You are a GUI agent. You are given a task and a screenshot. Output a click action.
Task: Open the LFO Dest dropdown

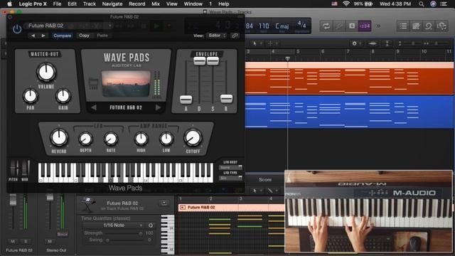[230, 168]
